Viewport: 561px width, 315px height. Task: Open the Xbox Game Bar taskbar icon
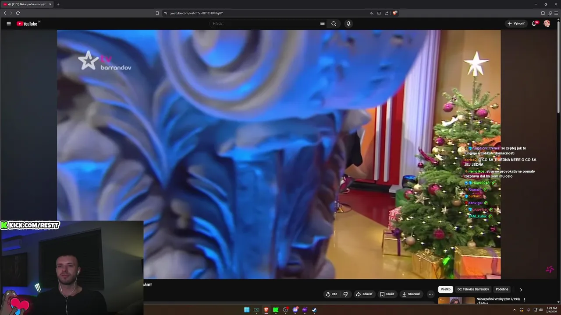click(256, 310)
